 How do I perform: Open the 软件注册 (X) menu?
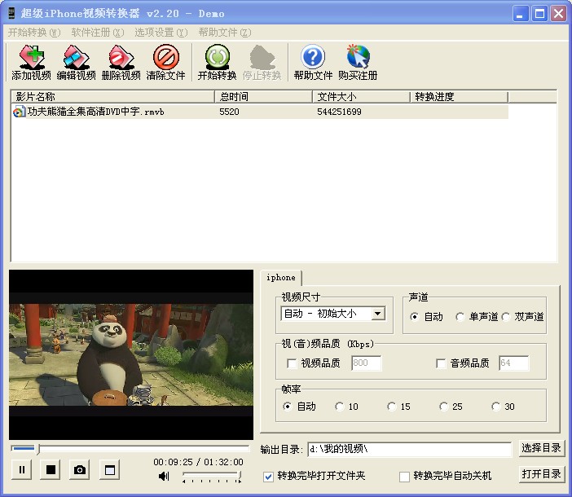pos(98,33)
